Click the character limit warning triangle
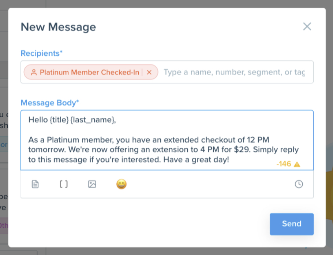 [297, 164]
